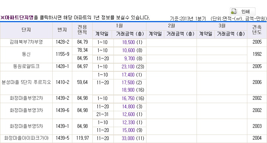Screen dimensions: 267x143
Task: Click area value 59.64
Action: coord(82,82)
